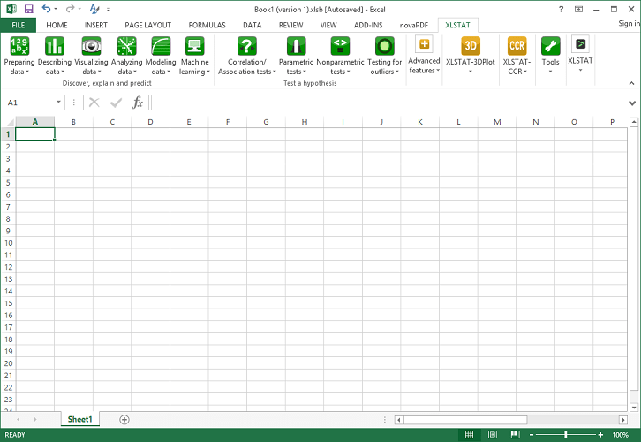Open the Parametric tests menu
Screen dimensions: 641x442
tap(295, 55)
